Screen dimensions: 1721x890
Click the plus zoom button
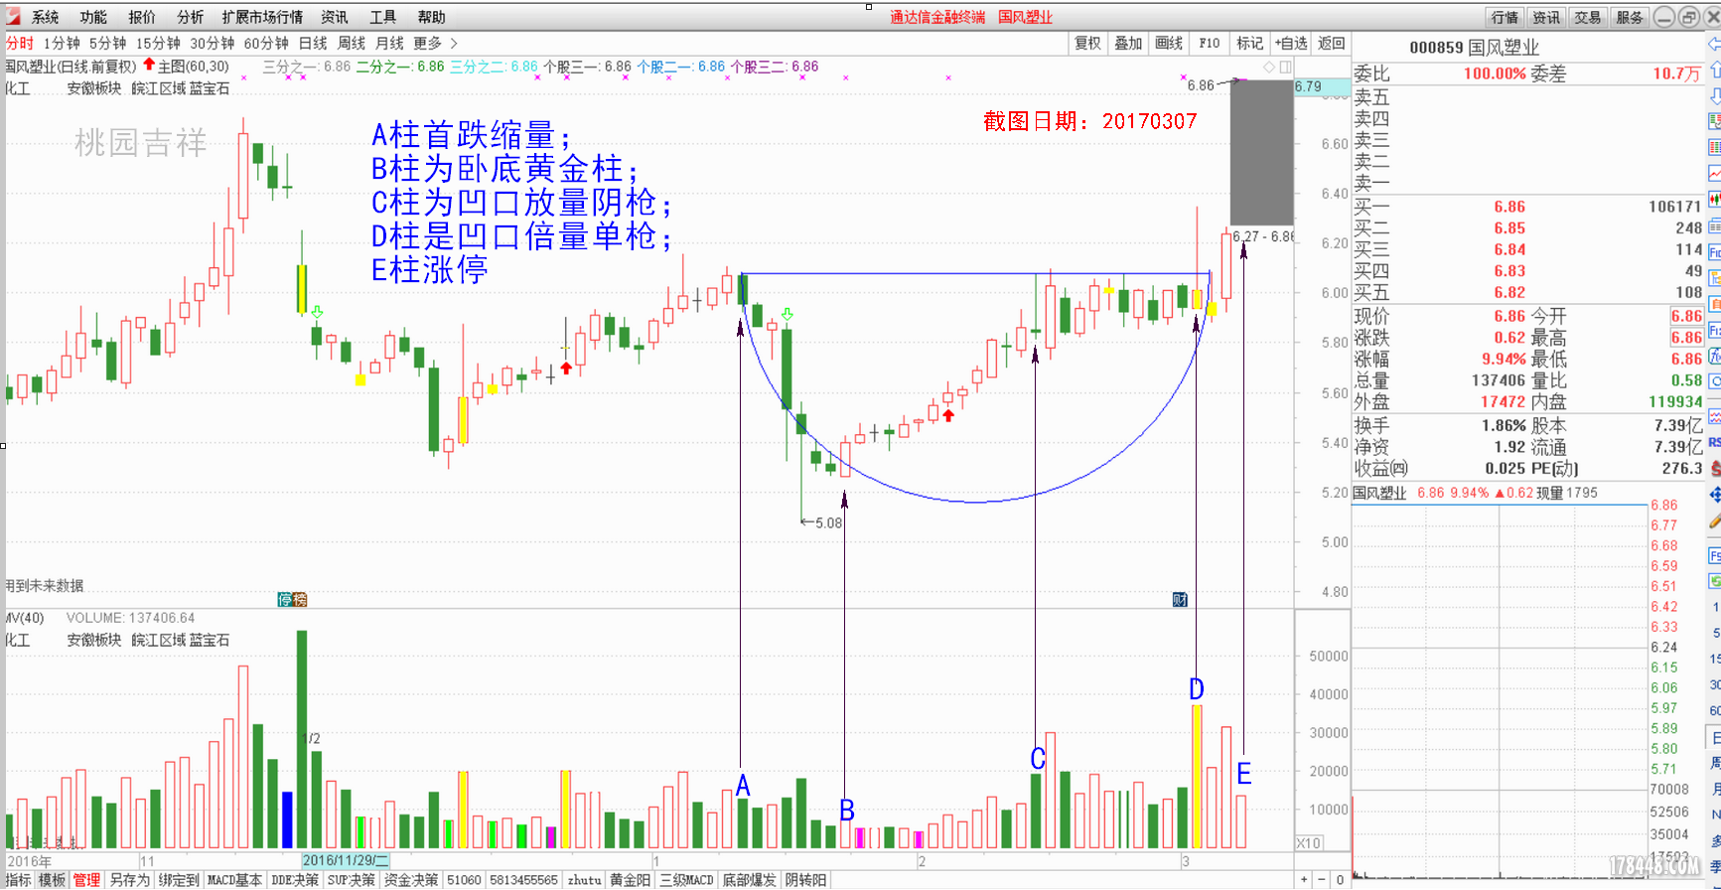1304,880
